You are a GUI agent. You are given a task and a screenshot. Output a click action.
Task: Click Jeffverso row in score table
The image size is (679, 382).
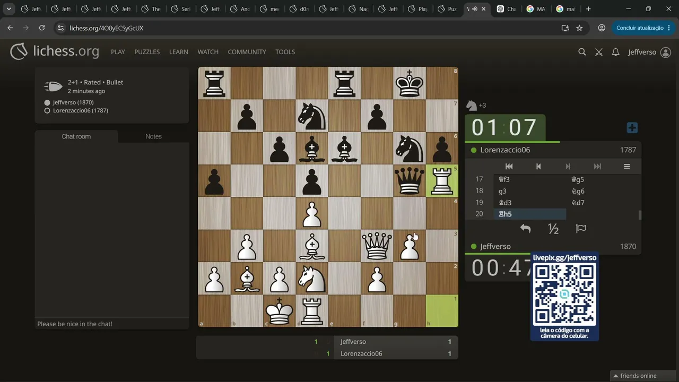pyautogui.click(x=327, y=342)
